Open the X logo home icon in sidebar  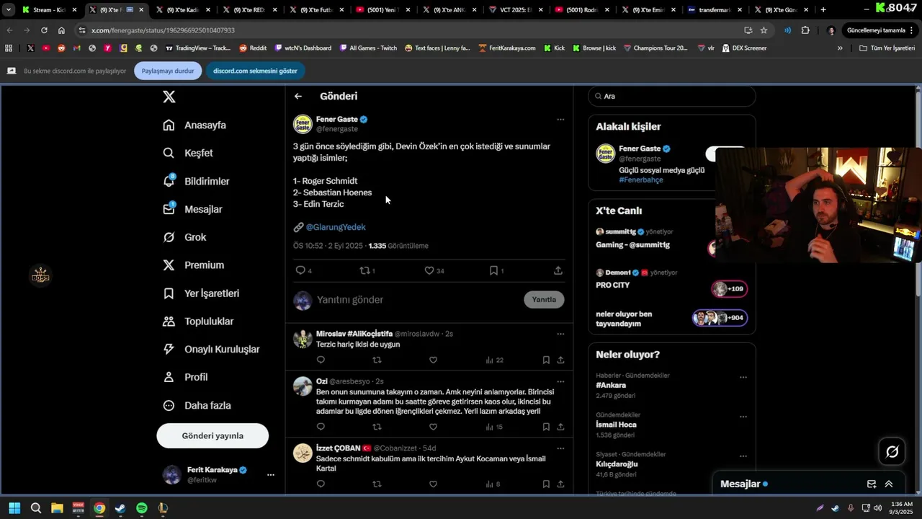pos(169,97)
